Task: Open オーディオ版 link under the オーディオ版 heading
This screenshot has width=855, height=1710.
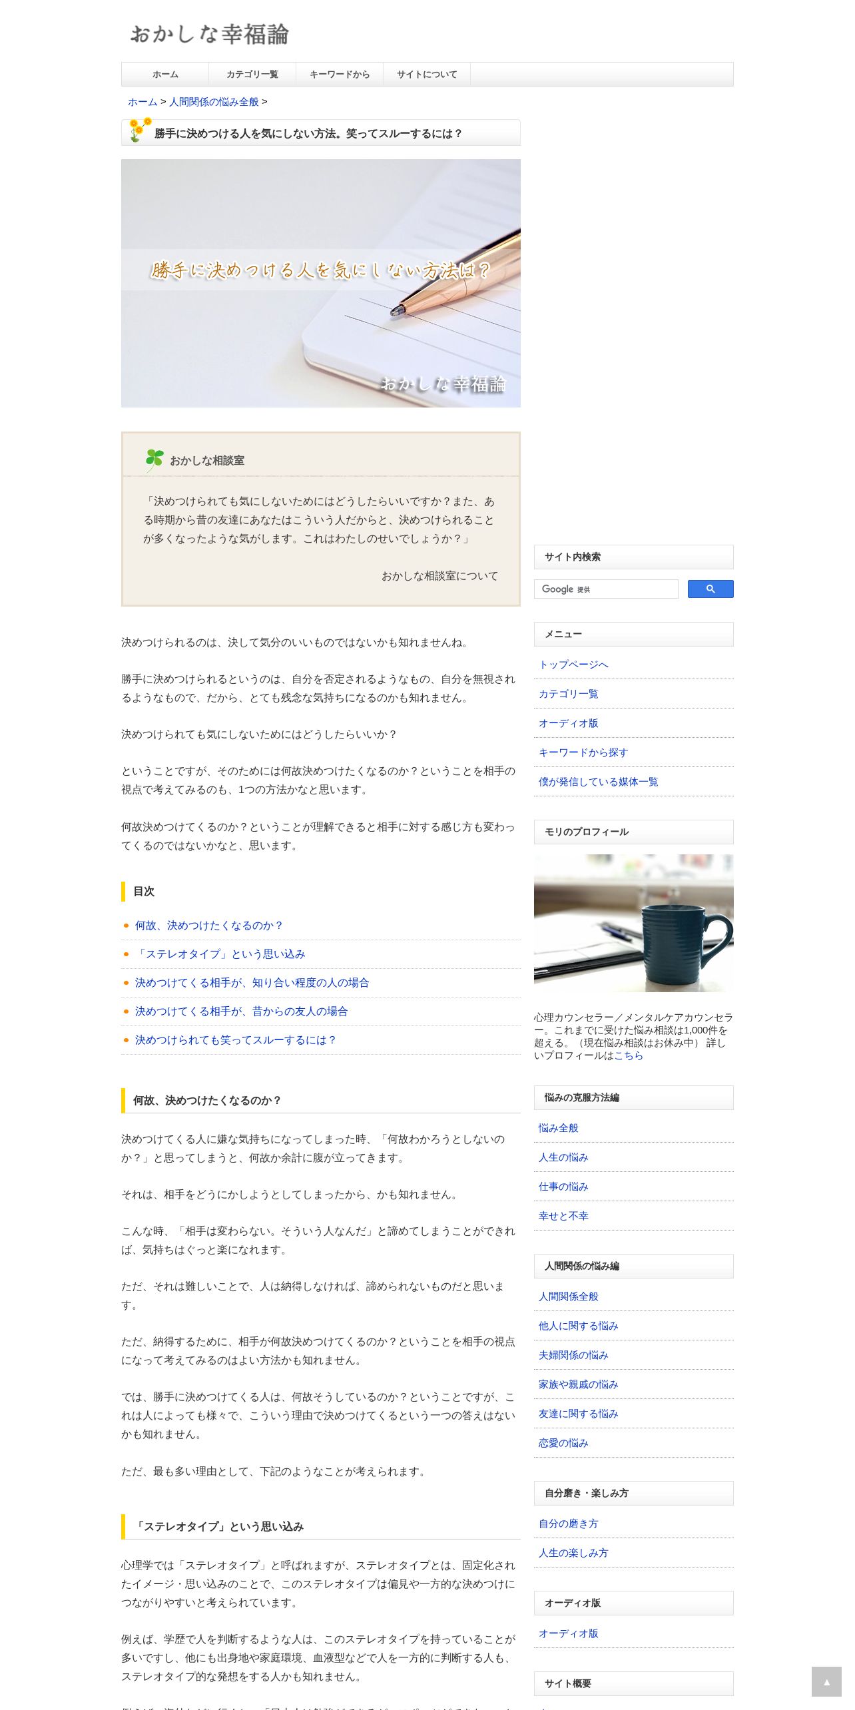Action: click(x=568, y=1633)
